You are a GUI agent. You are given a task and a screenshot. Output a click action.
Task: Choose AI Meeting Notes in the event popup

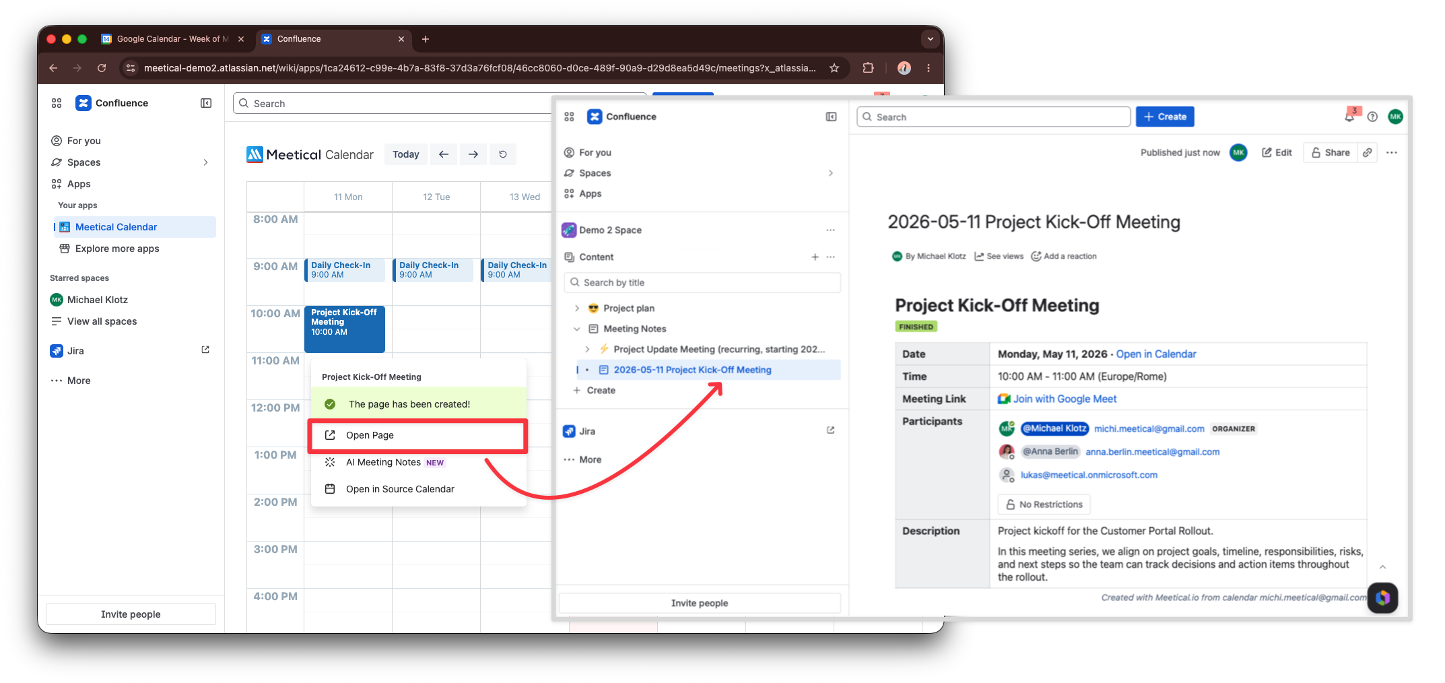(x=417, y=462)
